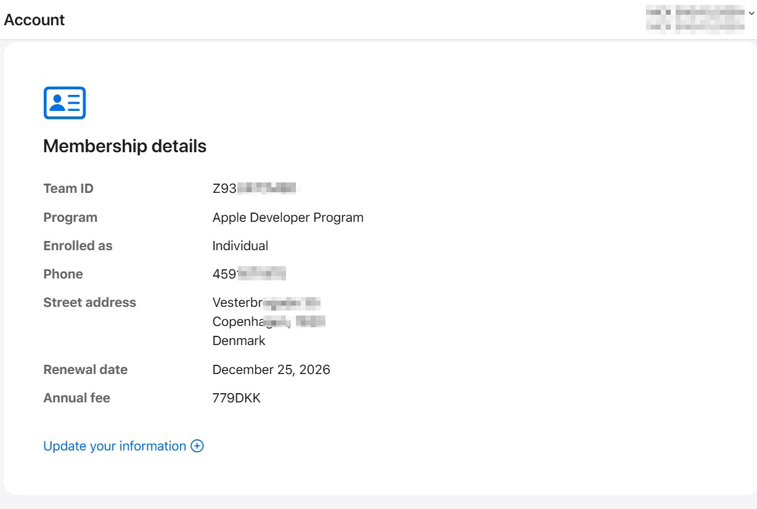Click the Team ID label
Screen dimensions: 757x509
coord(68,189)
